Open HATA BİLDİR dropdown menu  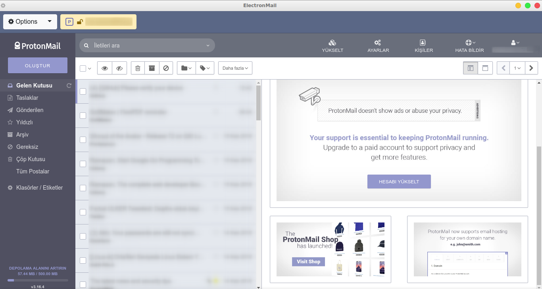[470, 46]
